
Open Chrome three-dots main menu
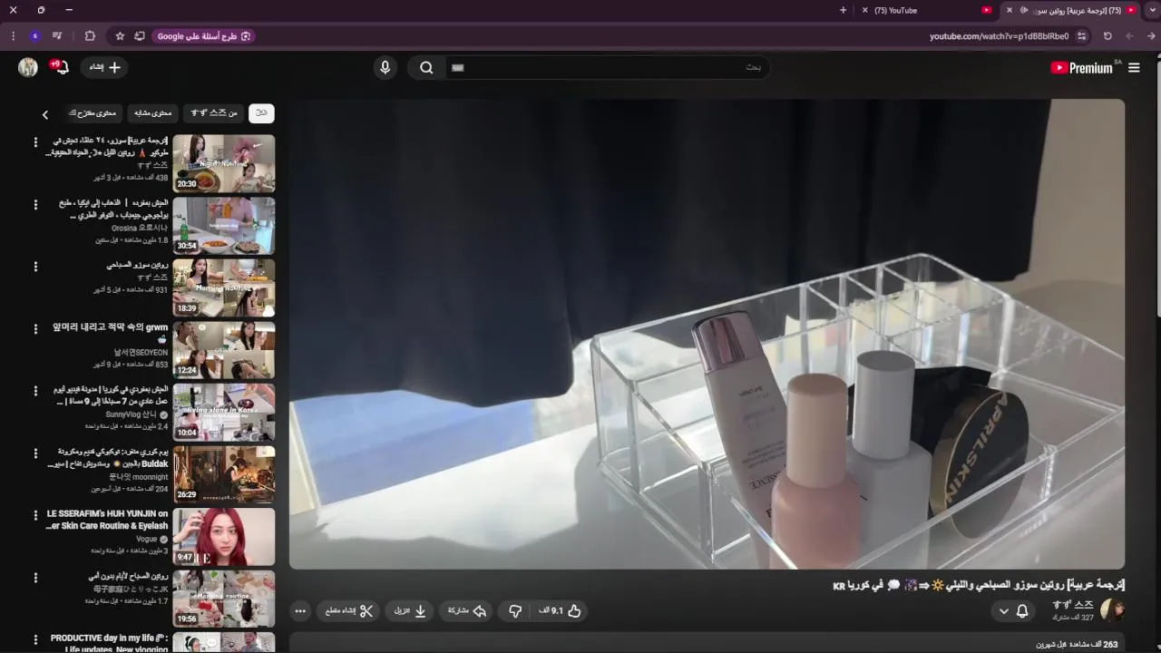tap(13, 36)
